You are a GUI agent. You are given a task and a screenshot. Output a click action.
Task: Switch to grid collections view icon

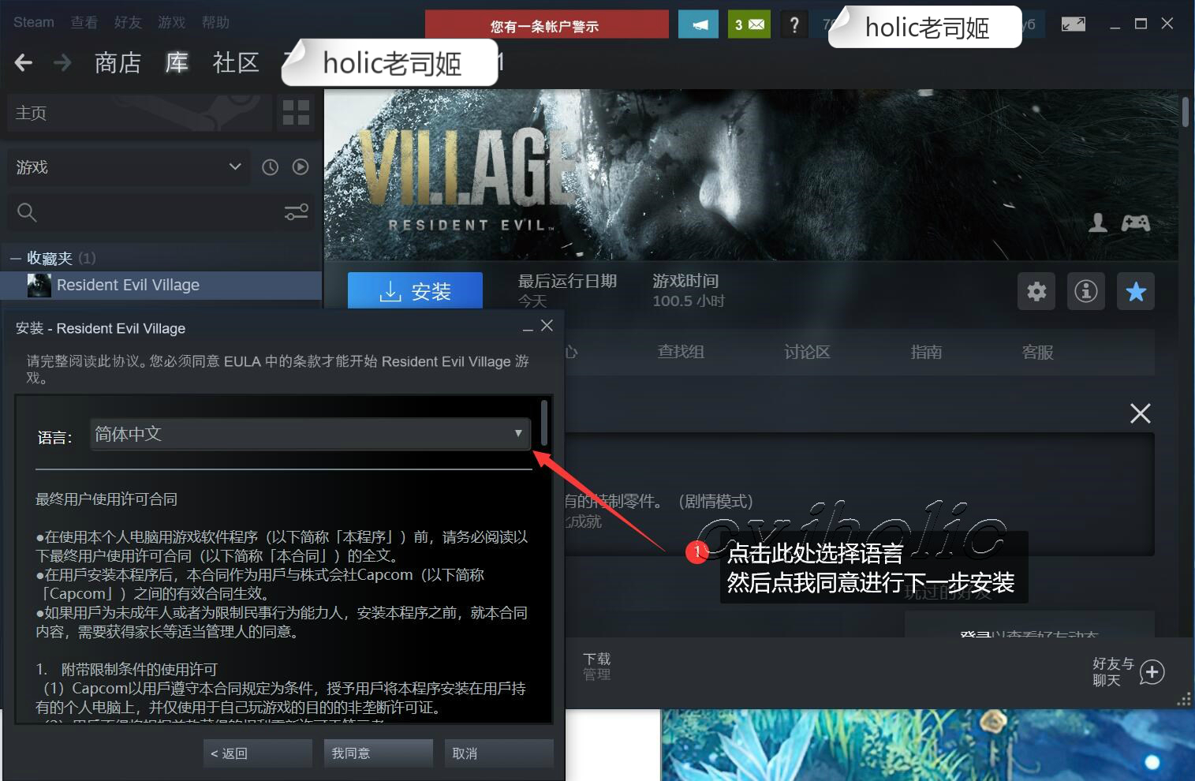pyautogui.click(x=296, y=113)
